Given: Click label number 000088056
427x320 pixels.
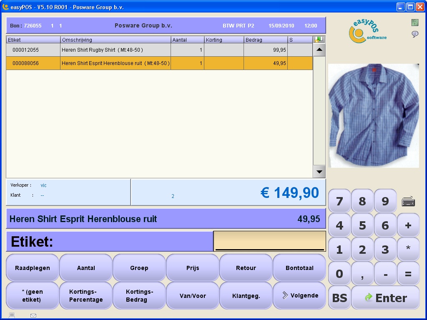Looking at the screenshot, I should point(25,63).
